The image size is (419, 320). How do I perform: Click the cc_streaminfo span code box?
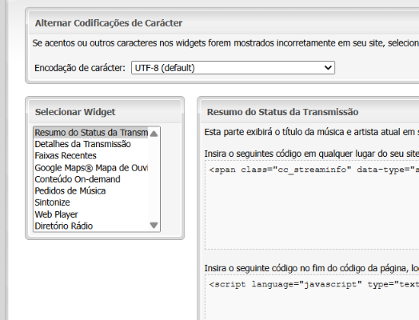click(x=312, y=205)
